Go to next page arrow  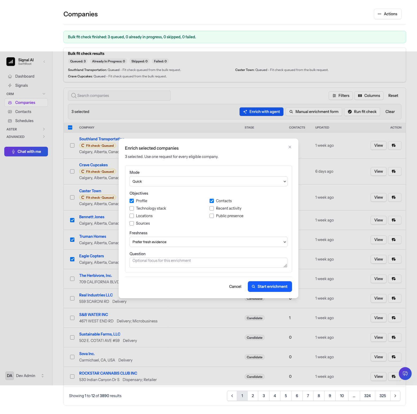[x=395, y=396]
